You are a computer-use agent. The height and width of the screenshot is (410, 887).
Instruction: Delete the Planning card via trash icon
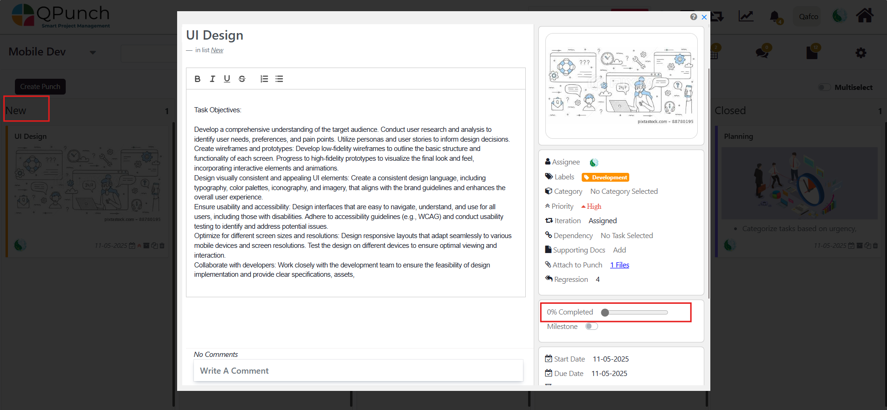click(x=876, y=246)
